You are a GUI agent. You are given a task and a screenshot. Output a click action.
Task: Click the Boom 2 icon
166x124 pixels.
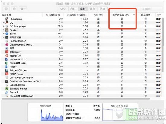click(x=7, y=92)
